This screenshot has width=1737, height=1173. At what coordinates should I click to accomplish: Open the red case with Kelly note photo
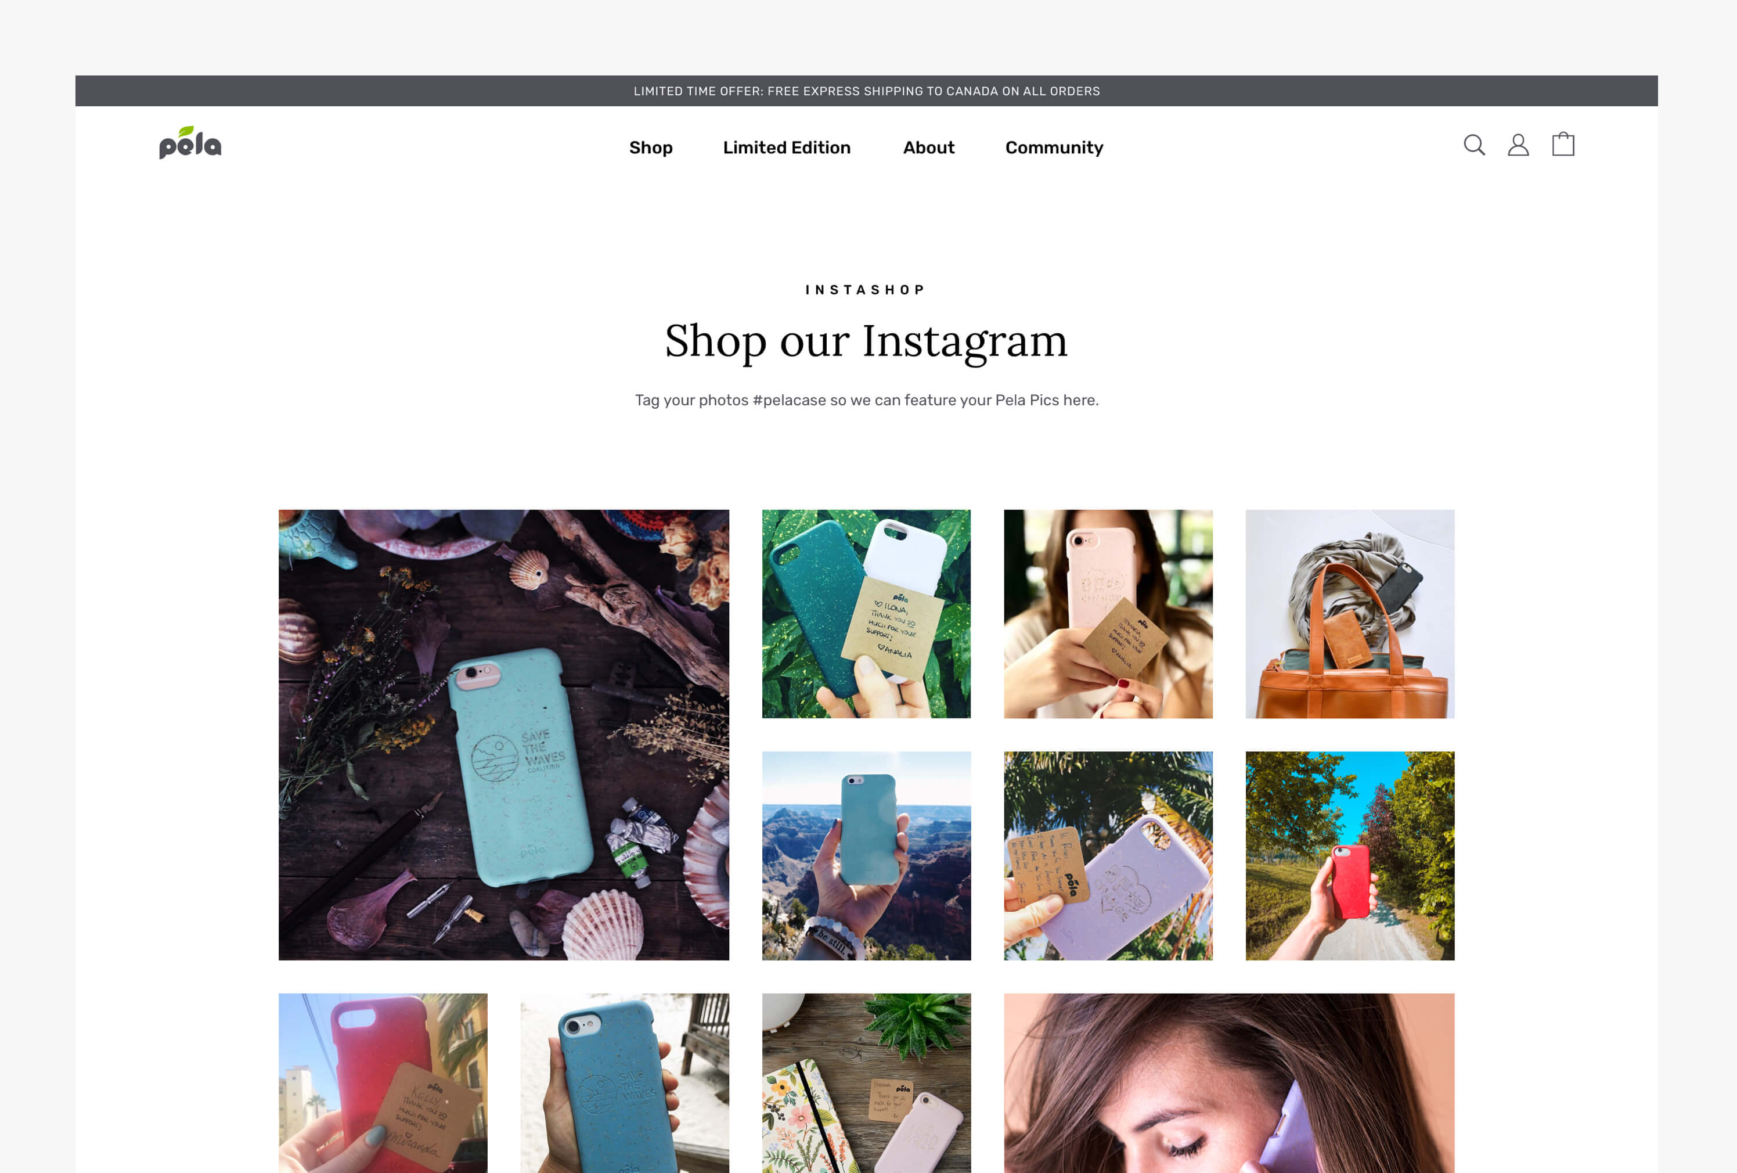(383, 1084)
